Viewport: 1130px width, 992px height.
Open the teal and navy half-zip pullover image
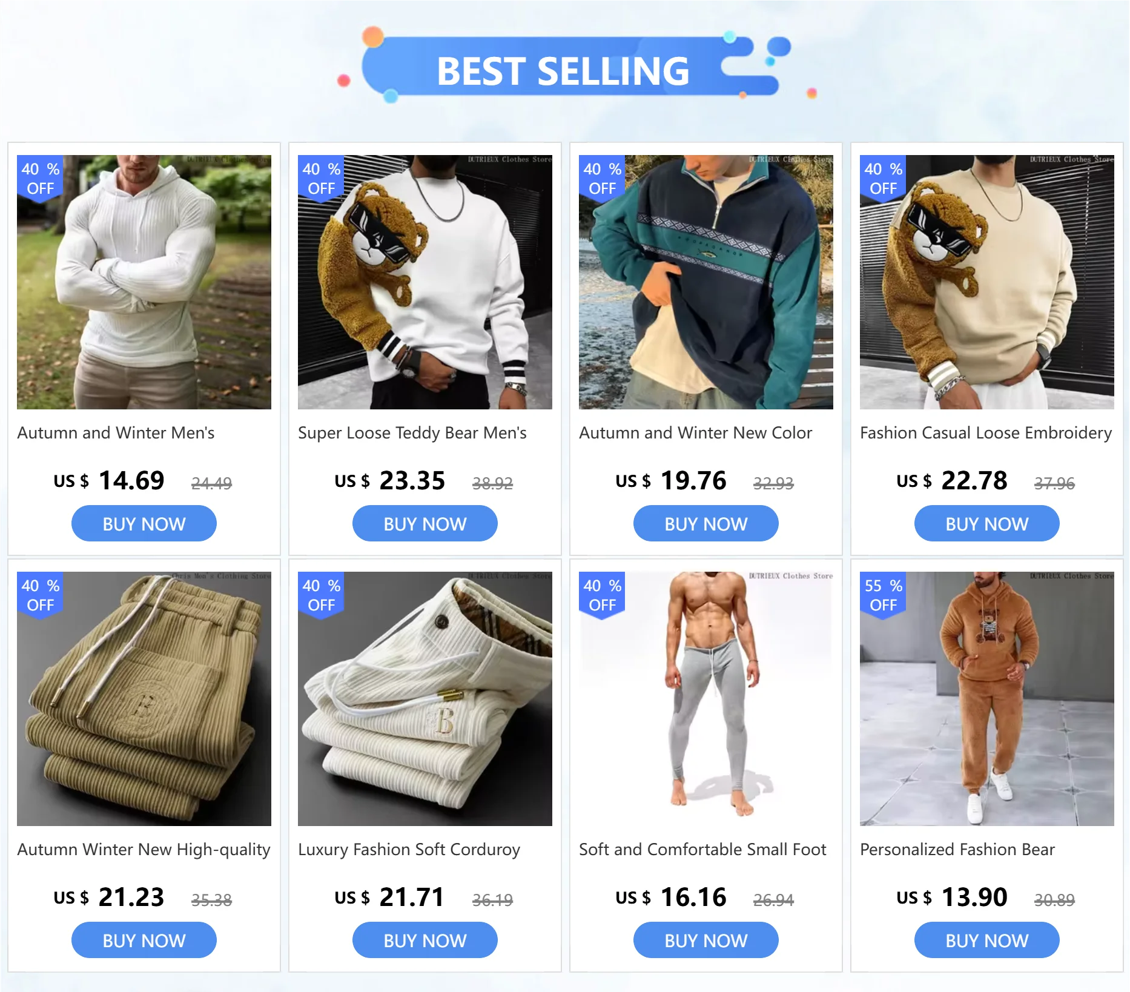[706, 282]
